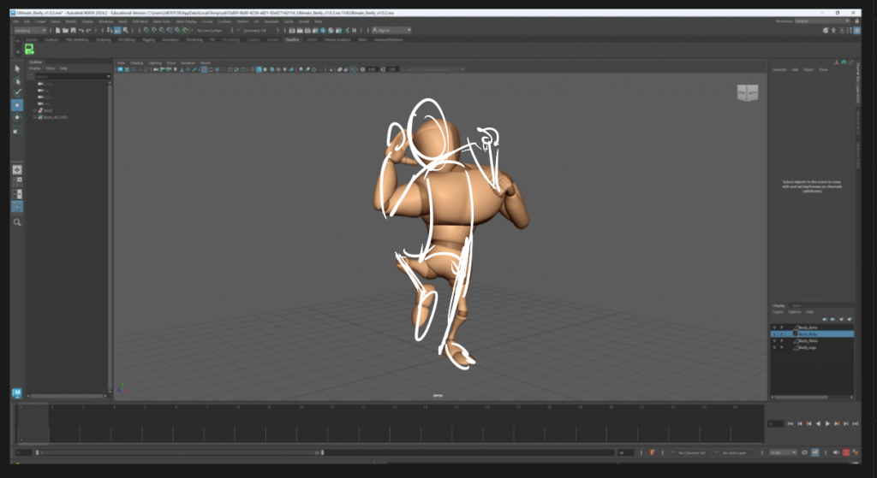Toggle visibility of Beefy_Legs layer
The width and height of the screenshot is (877, 478).
click(x=774, y=348)
